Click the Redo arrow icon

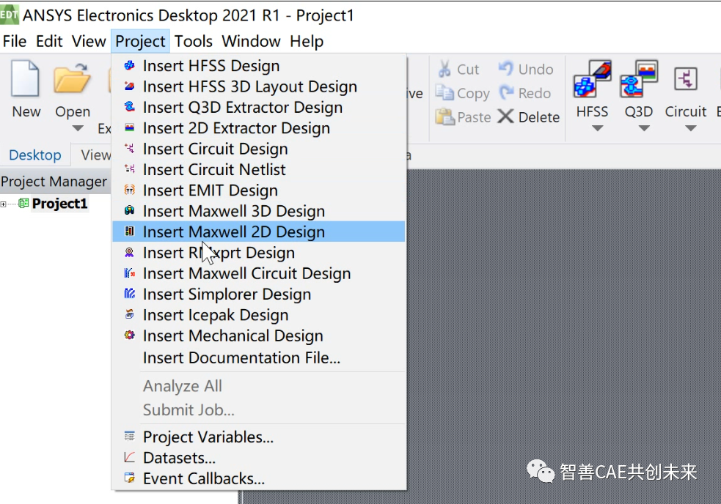click(506, 92)
